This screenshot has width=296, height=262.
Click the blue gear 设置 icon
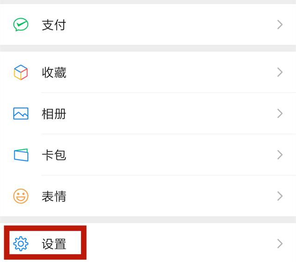(21, 244)
